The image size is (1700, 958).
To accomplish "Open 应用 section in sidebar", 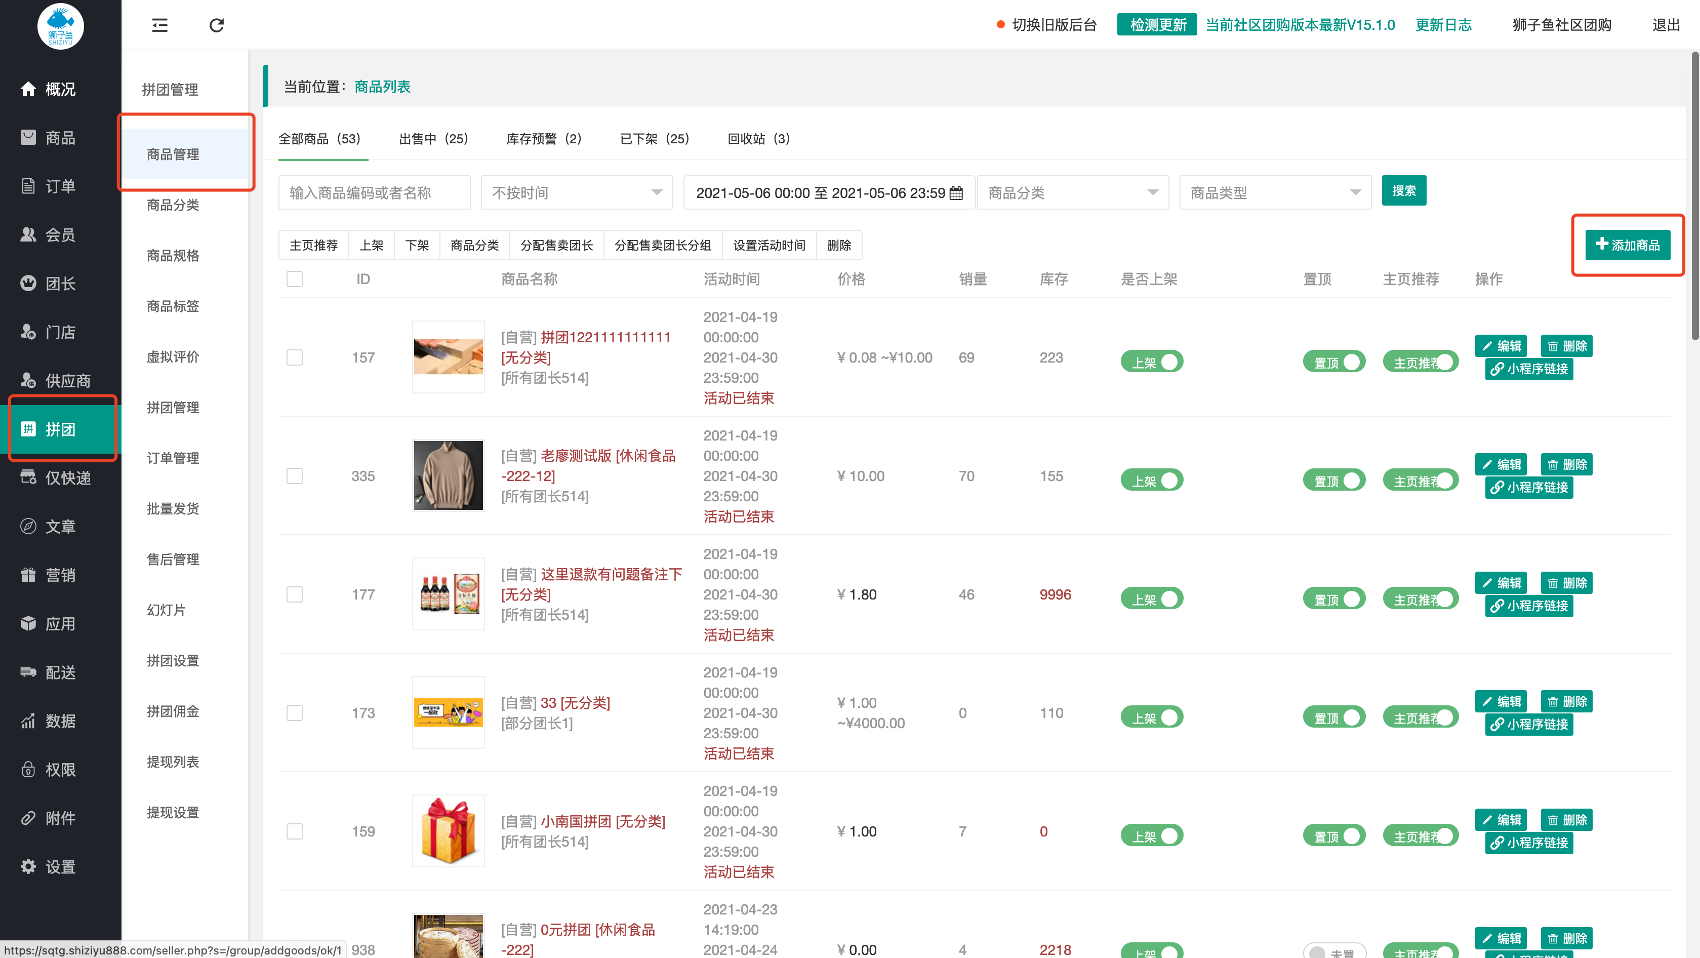I will coord(60,623).
